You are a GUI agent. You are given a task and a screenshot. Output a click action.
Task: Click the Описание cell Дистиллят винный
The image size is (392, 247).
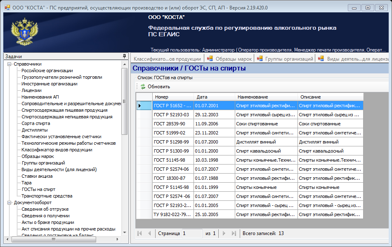coord(331,142)
